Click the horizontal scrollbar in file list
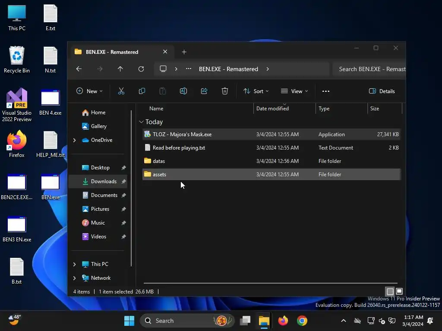This screenshot has width=442, height=331. pyautogui.click(x=270, y=283)
